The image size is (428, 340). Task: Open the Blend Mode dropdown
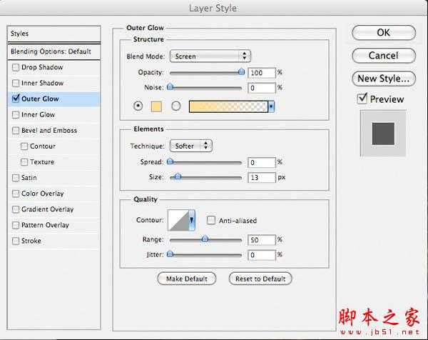point(210,56)
